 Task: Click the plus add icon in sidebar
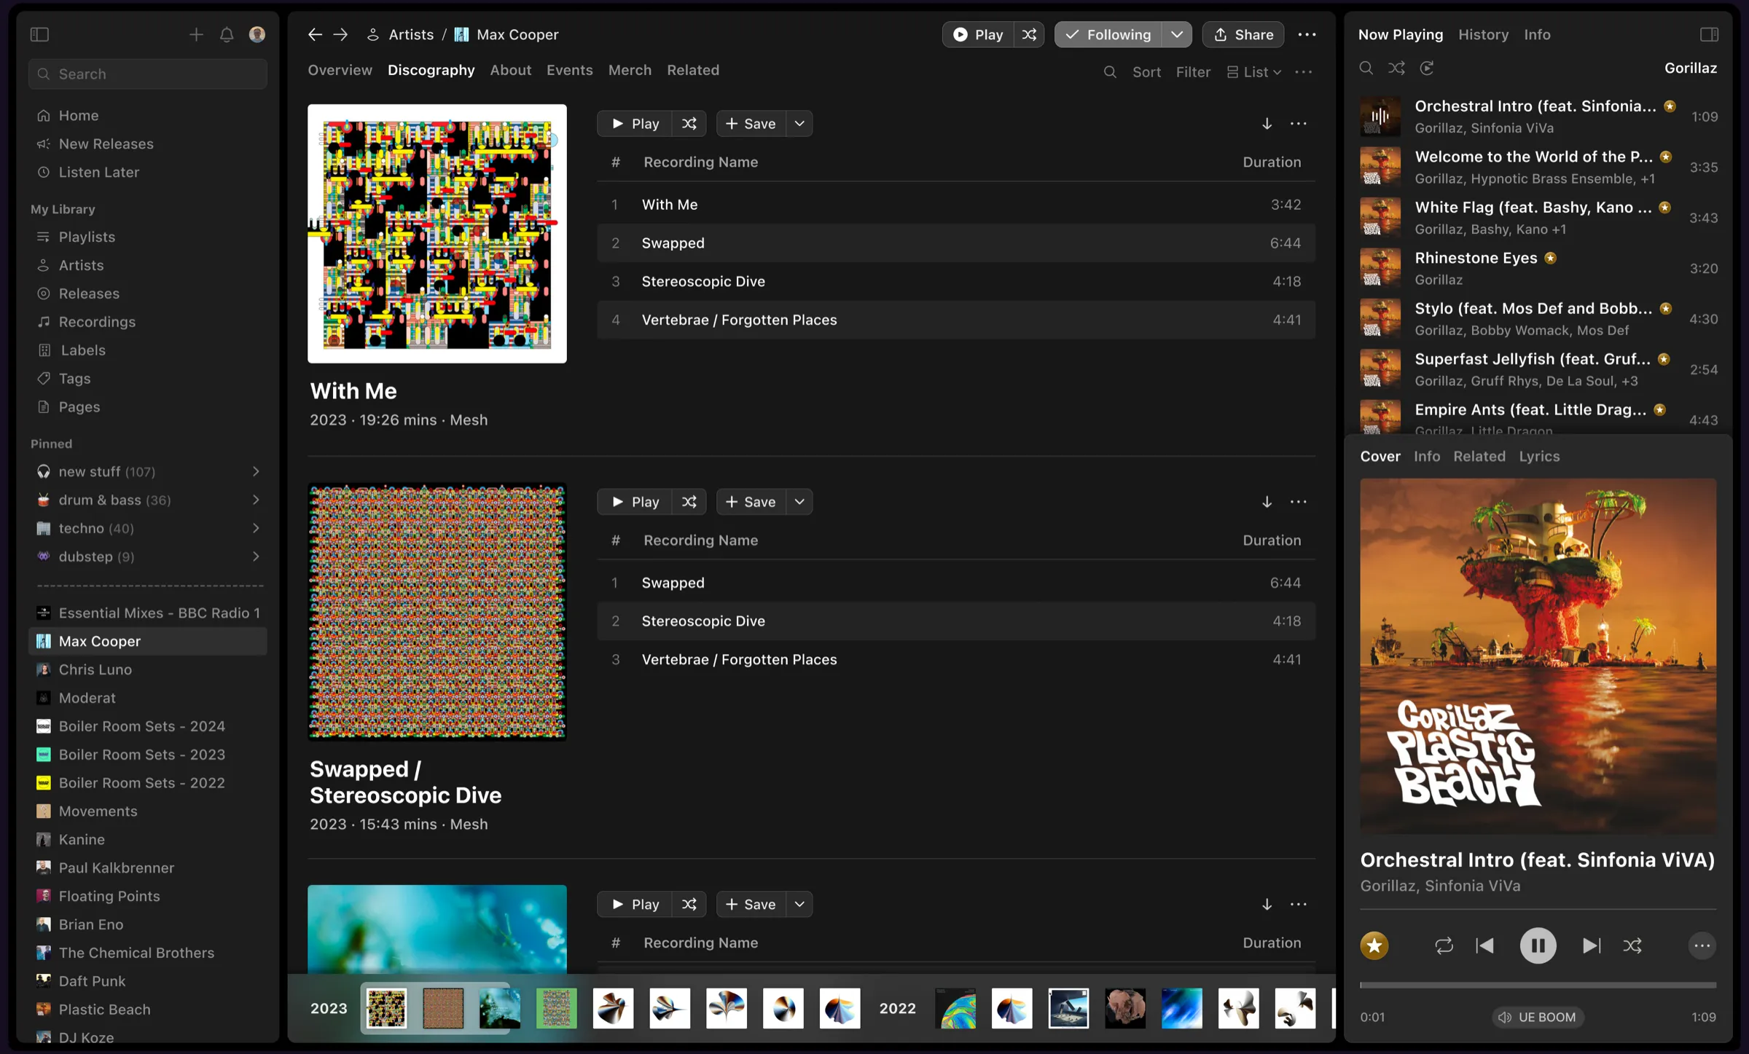coord(196,34)
